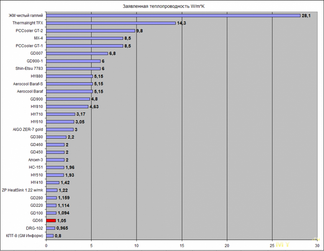Select the value '0,965' data label
Screen dimensions: 324x251
(x=62, y=228)
